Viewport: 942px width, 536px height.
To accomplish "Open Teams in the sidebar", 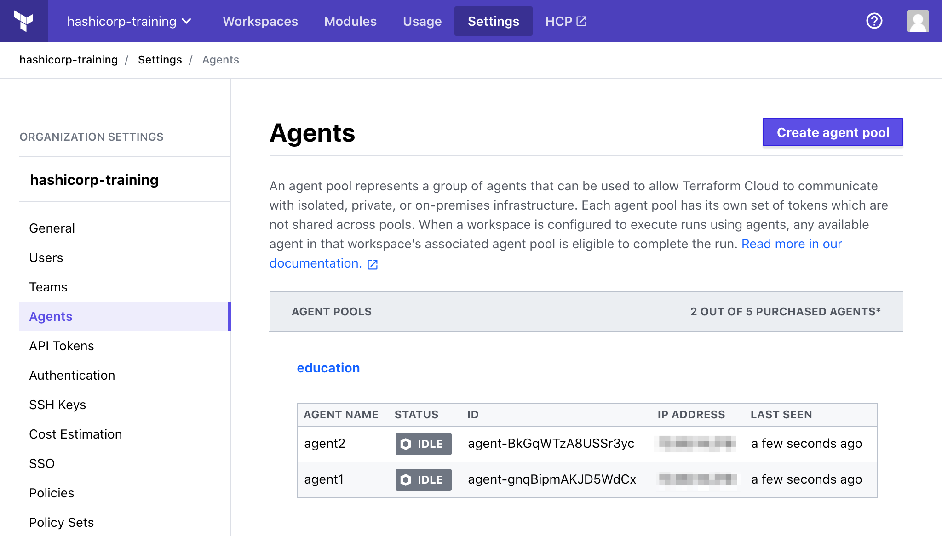I will tap(48, 287).
